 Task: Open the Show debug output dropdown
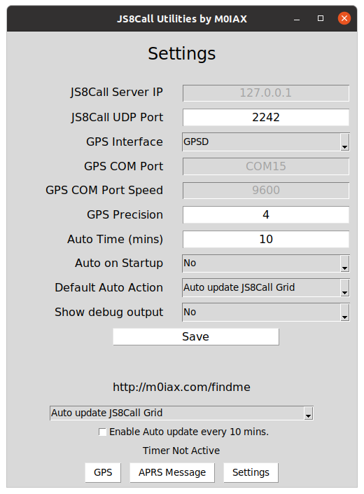(x=266, y=312)
